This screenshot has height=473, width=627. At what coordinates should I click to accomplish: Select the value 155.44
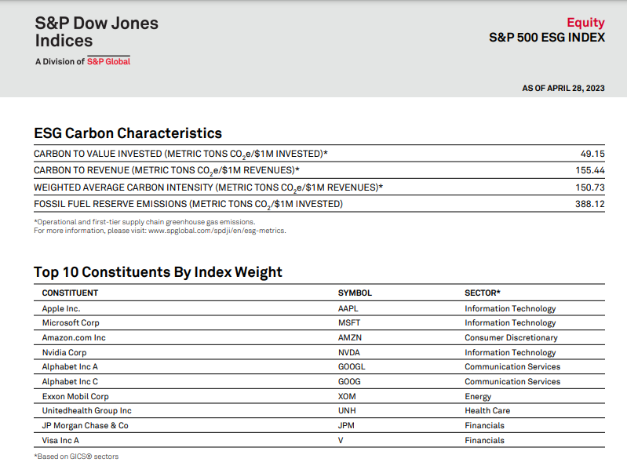point(590,170)
